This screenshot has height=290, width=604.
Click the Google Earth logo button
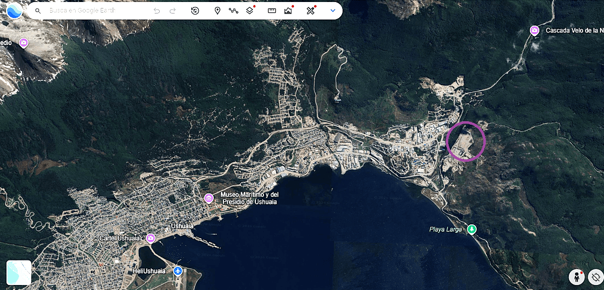pyautogui.click(x=14, y=11)
